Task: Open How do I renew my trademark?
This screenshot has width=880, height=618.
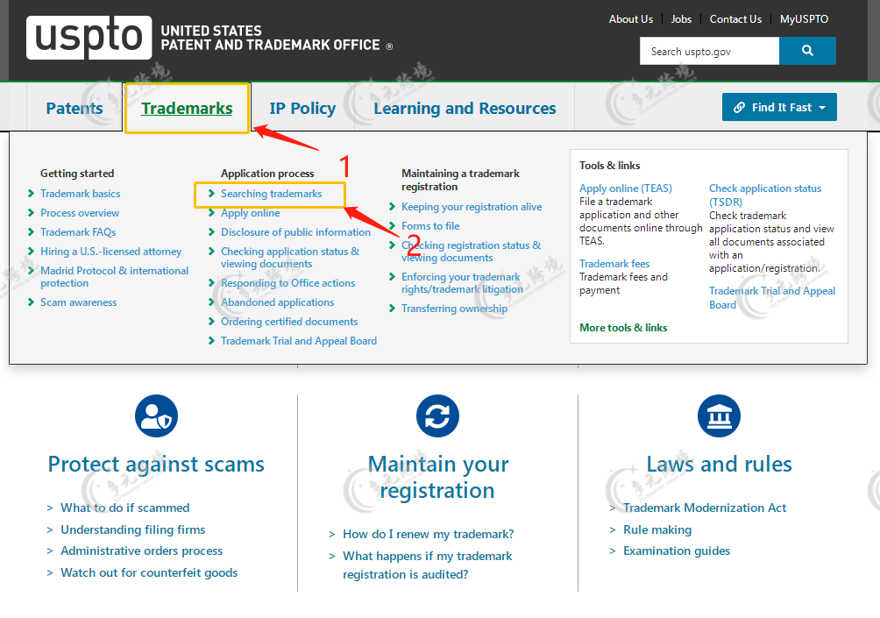Action: pyautogui.click(x=429, y=534)
